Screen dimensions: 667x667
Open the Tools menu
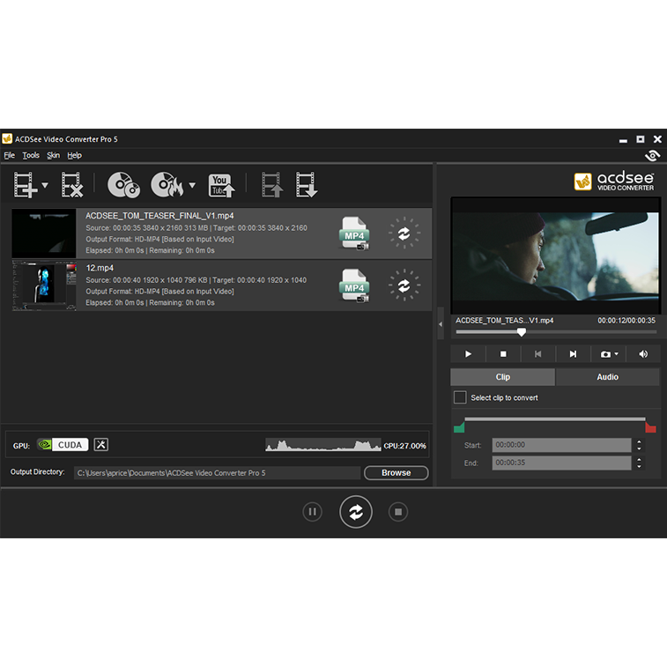[x=31, y=155]
